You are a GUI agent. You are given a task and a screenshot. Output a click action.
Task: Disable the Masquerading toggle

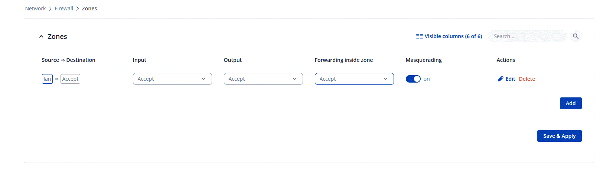(x=413, y=79)
